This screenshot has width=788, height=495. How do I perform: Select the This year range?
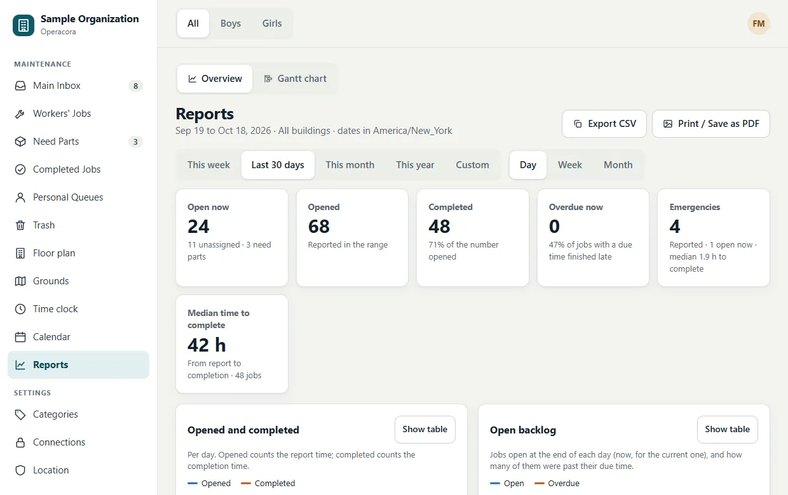click(415, 165)
